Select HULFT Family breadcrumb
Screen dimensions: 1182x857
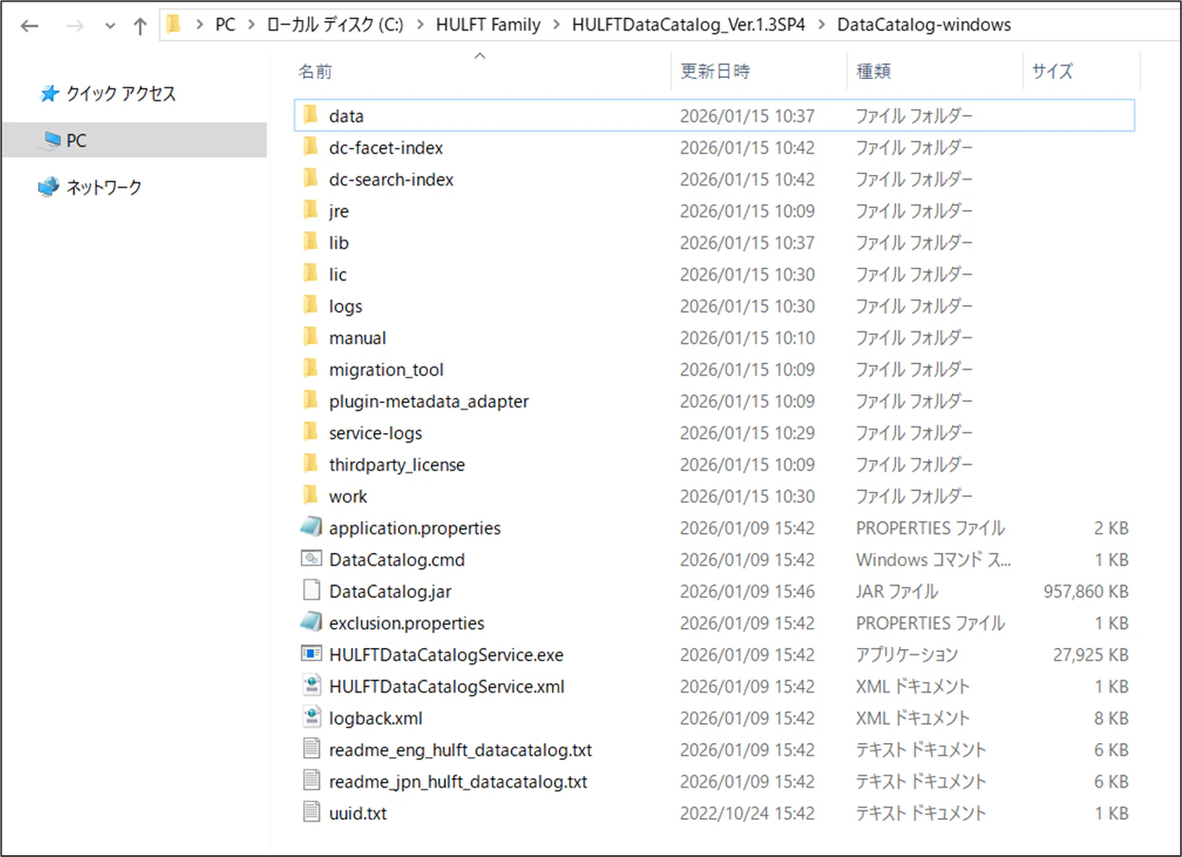(487, 25)
